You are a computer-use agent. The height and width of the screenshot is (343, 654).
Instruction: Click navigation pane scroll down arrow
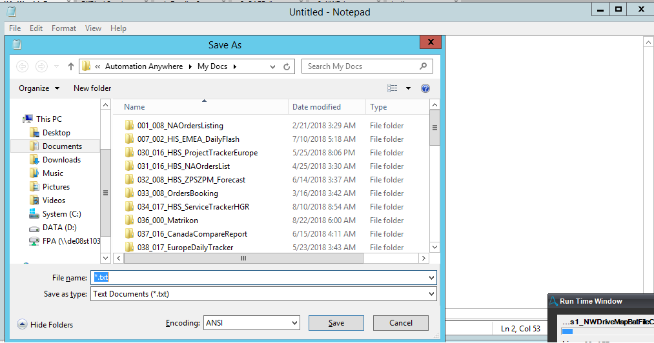(105, 259)
